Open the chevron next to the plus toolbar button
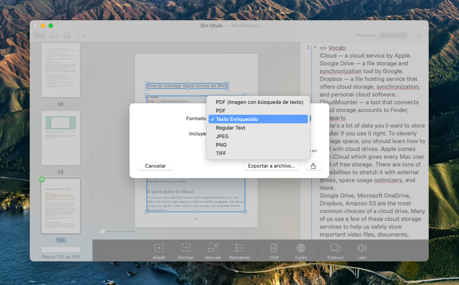This screenshot has height=285, width=459. pos(84,35)
